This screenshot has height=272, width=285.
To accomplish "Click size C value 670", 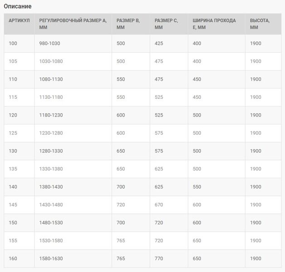I will tap(159, 205).
